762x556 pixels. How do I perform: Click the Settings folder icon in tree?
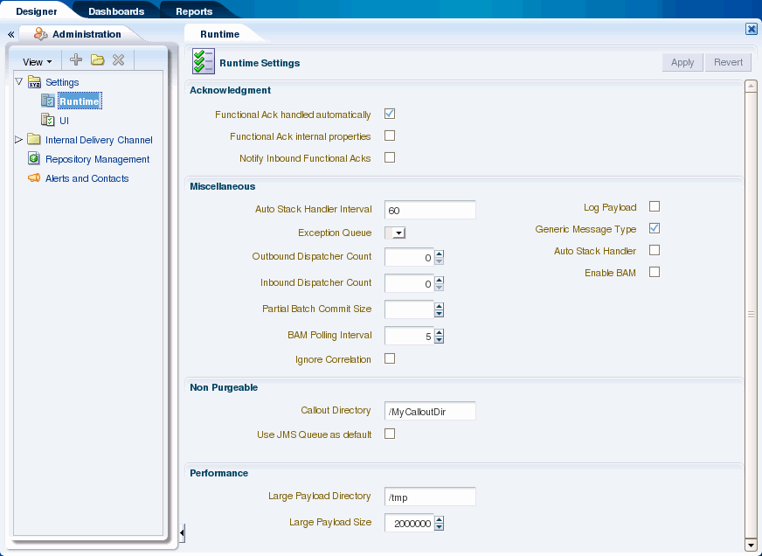[x=34, y=81]
